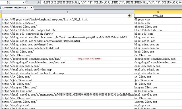Image resolution: width=182 pixels, height=109 pixels.
Task: Select column B cell lunwen.24en.com
Action: coord(158,102)
